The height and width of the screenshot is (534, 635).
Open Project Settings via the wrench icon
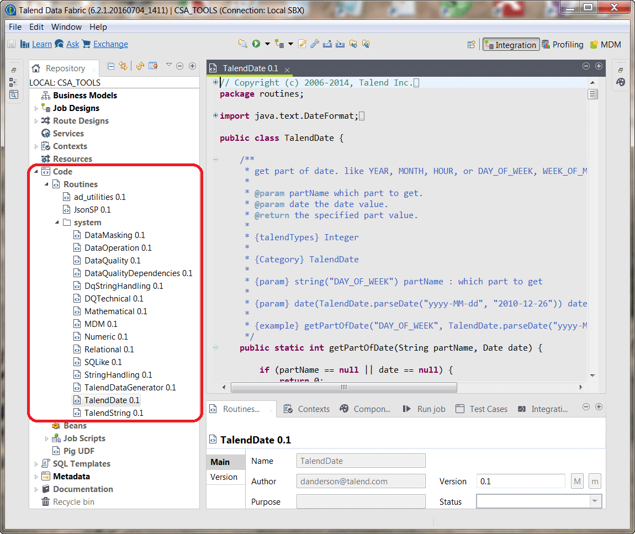click(315, 43)
